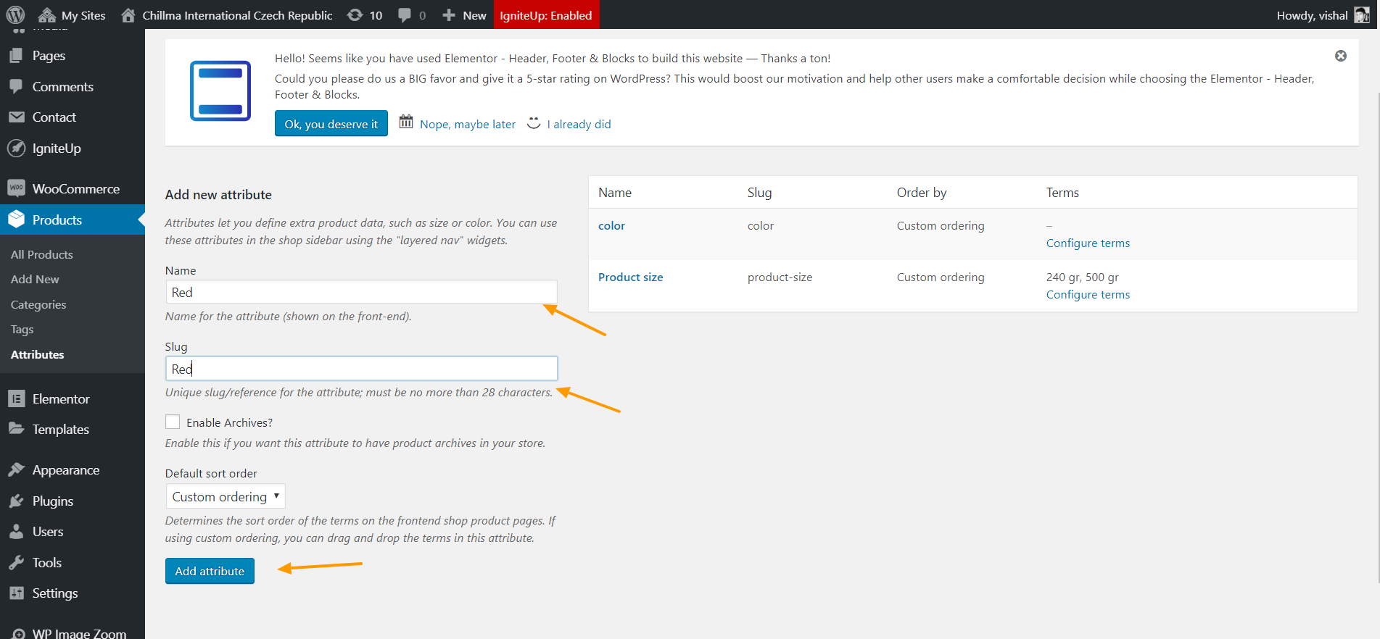Image resolution: width=1380 pixels, height=639 pixels.
Task: Open the New content menu
Action: coord(464,15)
